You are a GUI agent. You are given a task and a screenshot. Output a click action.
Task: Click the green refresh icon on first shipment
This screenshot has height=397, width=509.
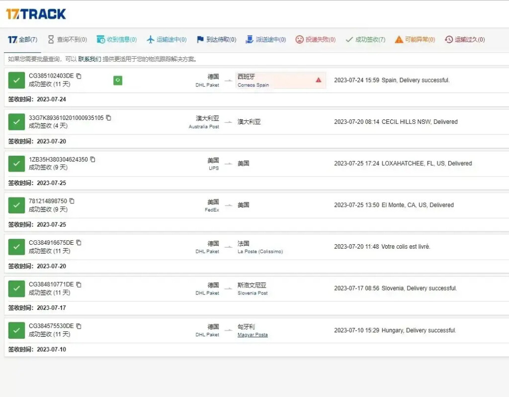click(118, 80)
